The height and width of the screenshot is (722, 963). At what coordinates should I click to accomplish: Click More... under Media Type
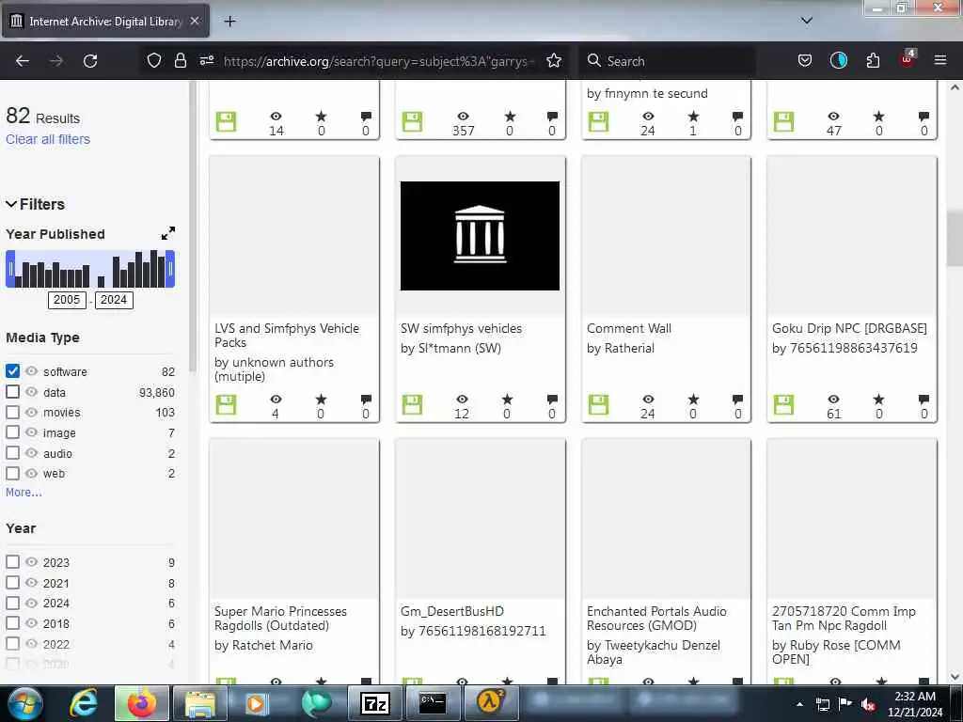[x=24, y=493]
